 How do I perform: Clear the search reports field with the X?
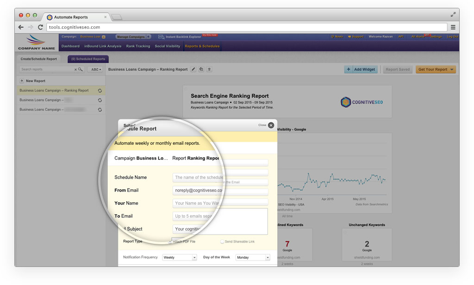click(75, 69)
